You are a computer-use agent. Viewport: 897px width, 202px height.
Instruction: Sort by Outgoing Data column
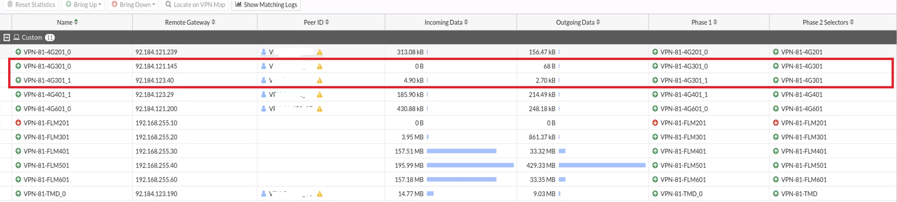(578, 22)
